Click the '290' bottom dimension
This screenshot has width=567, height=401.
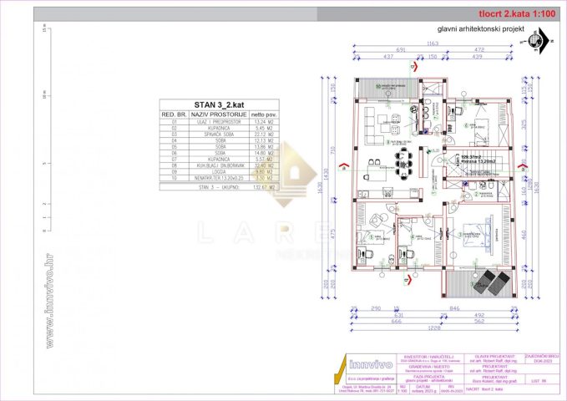click(x=376, y=308)
